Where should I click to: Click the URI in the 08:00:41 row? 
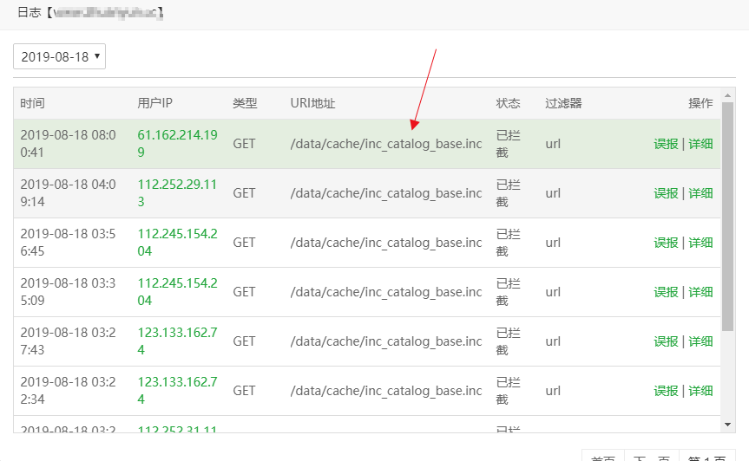[x=386, y=144]
